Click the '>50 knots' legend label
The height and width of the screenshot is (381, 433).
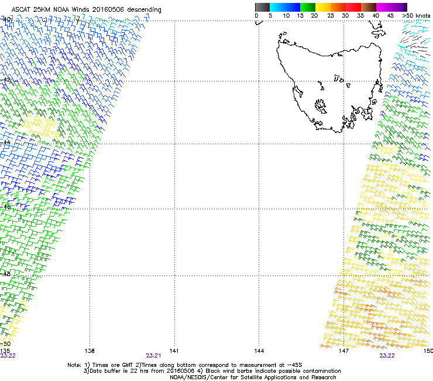416,16
